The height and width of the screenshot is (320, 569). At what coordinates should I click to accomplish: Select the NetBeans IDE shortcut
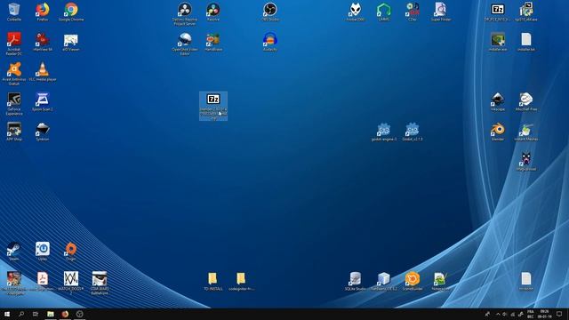click(x=383, y=281)
